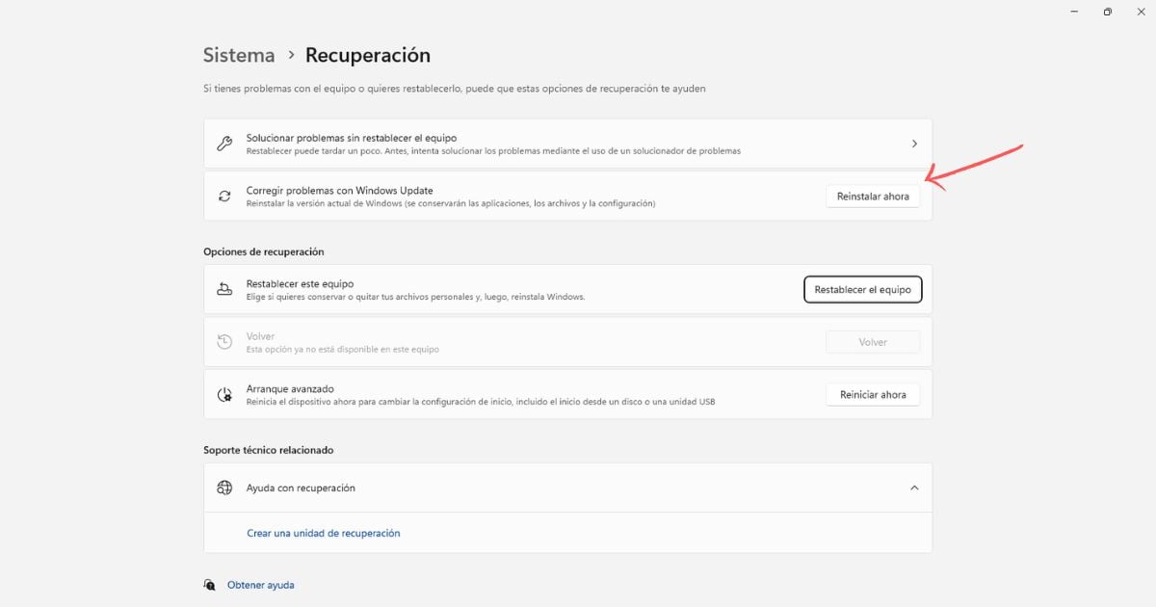Click the greyed-out Volver button
Screen dimensions: 1156x607
pos(873,342)
